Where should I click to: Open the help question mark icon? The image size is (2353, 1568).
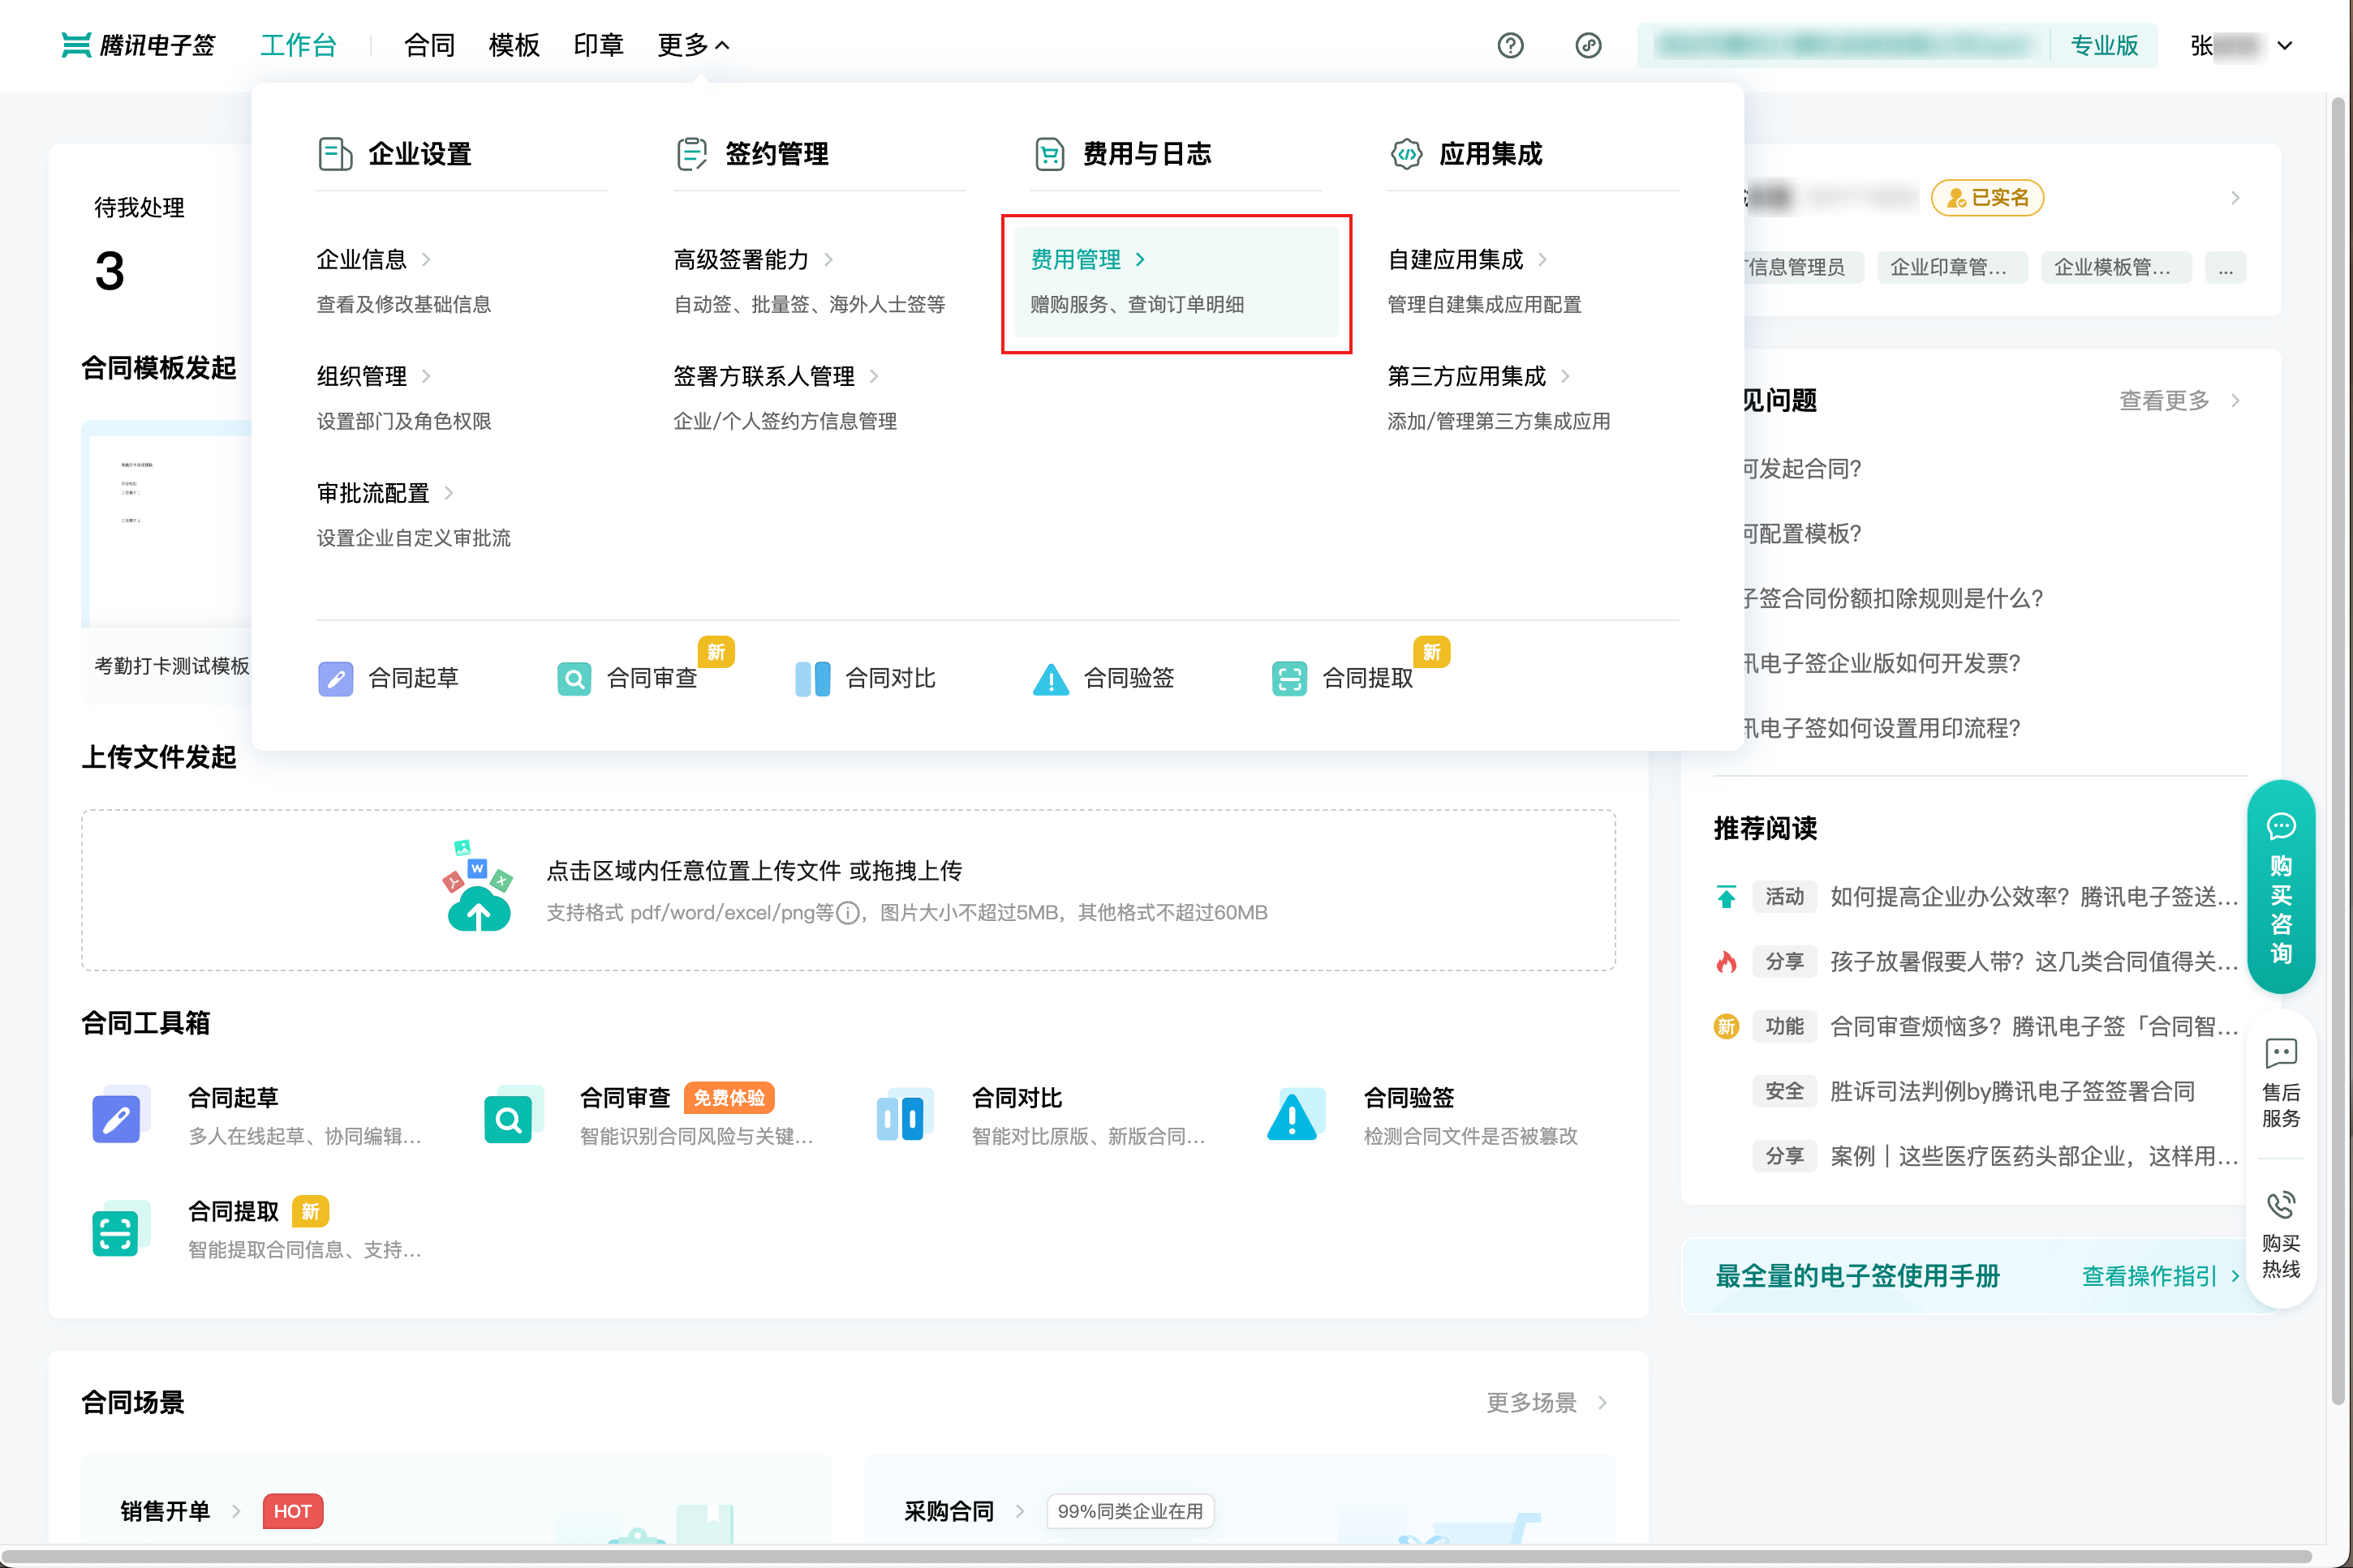[x=1510, y=45]
